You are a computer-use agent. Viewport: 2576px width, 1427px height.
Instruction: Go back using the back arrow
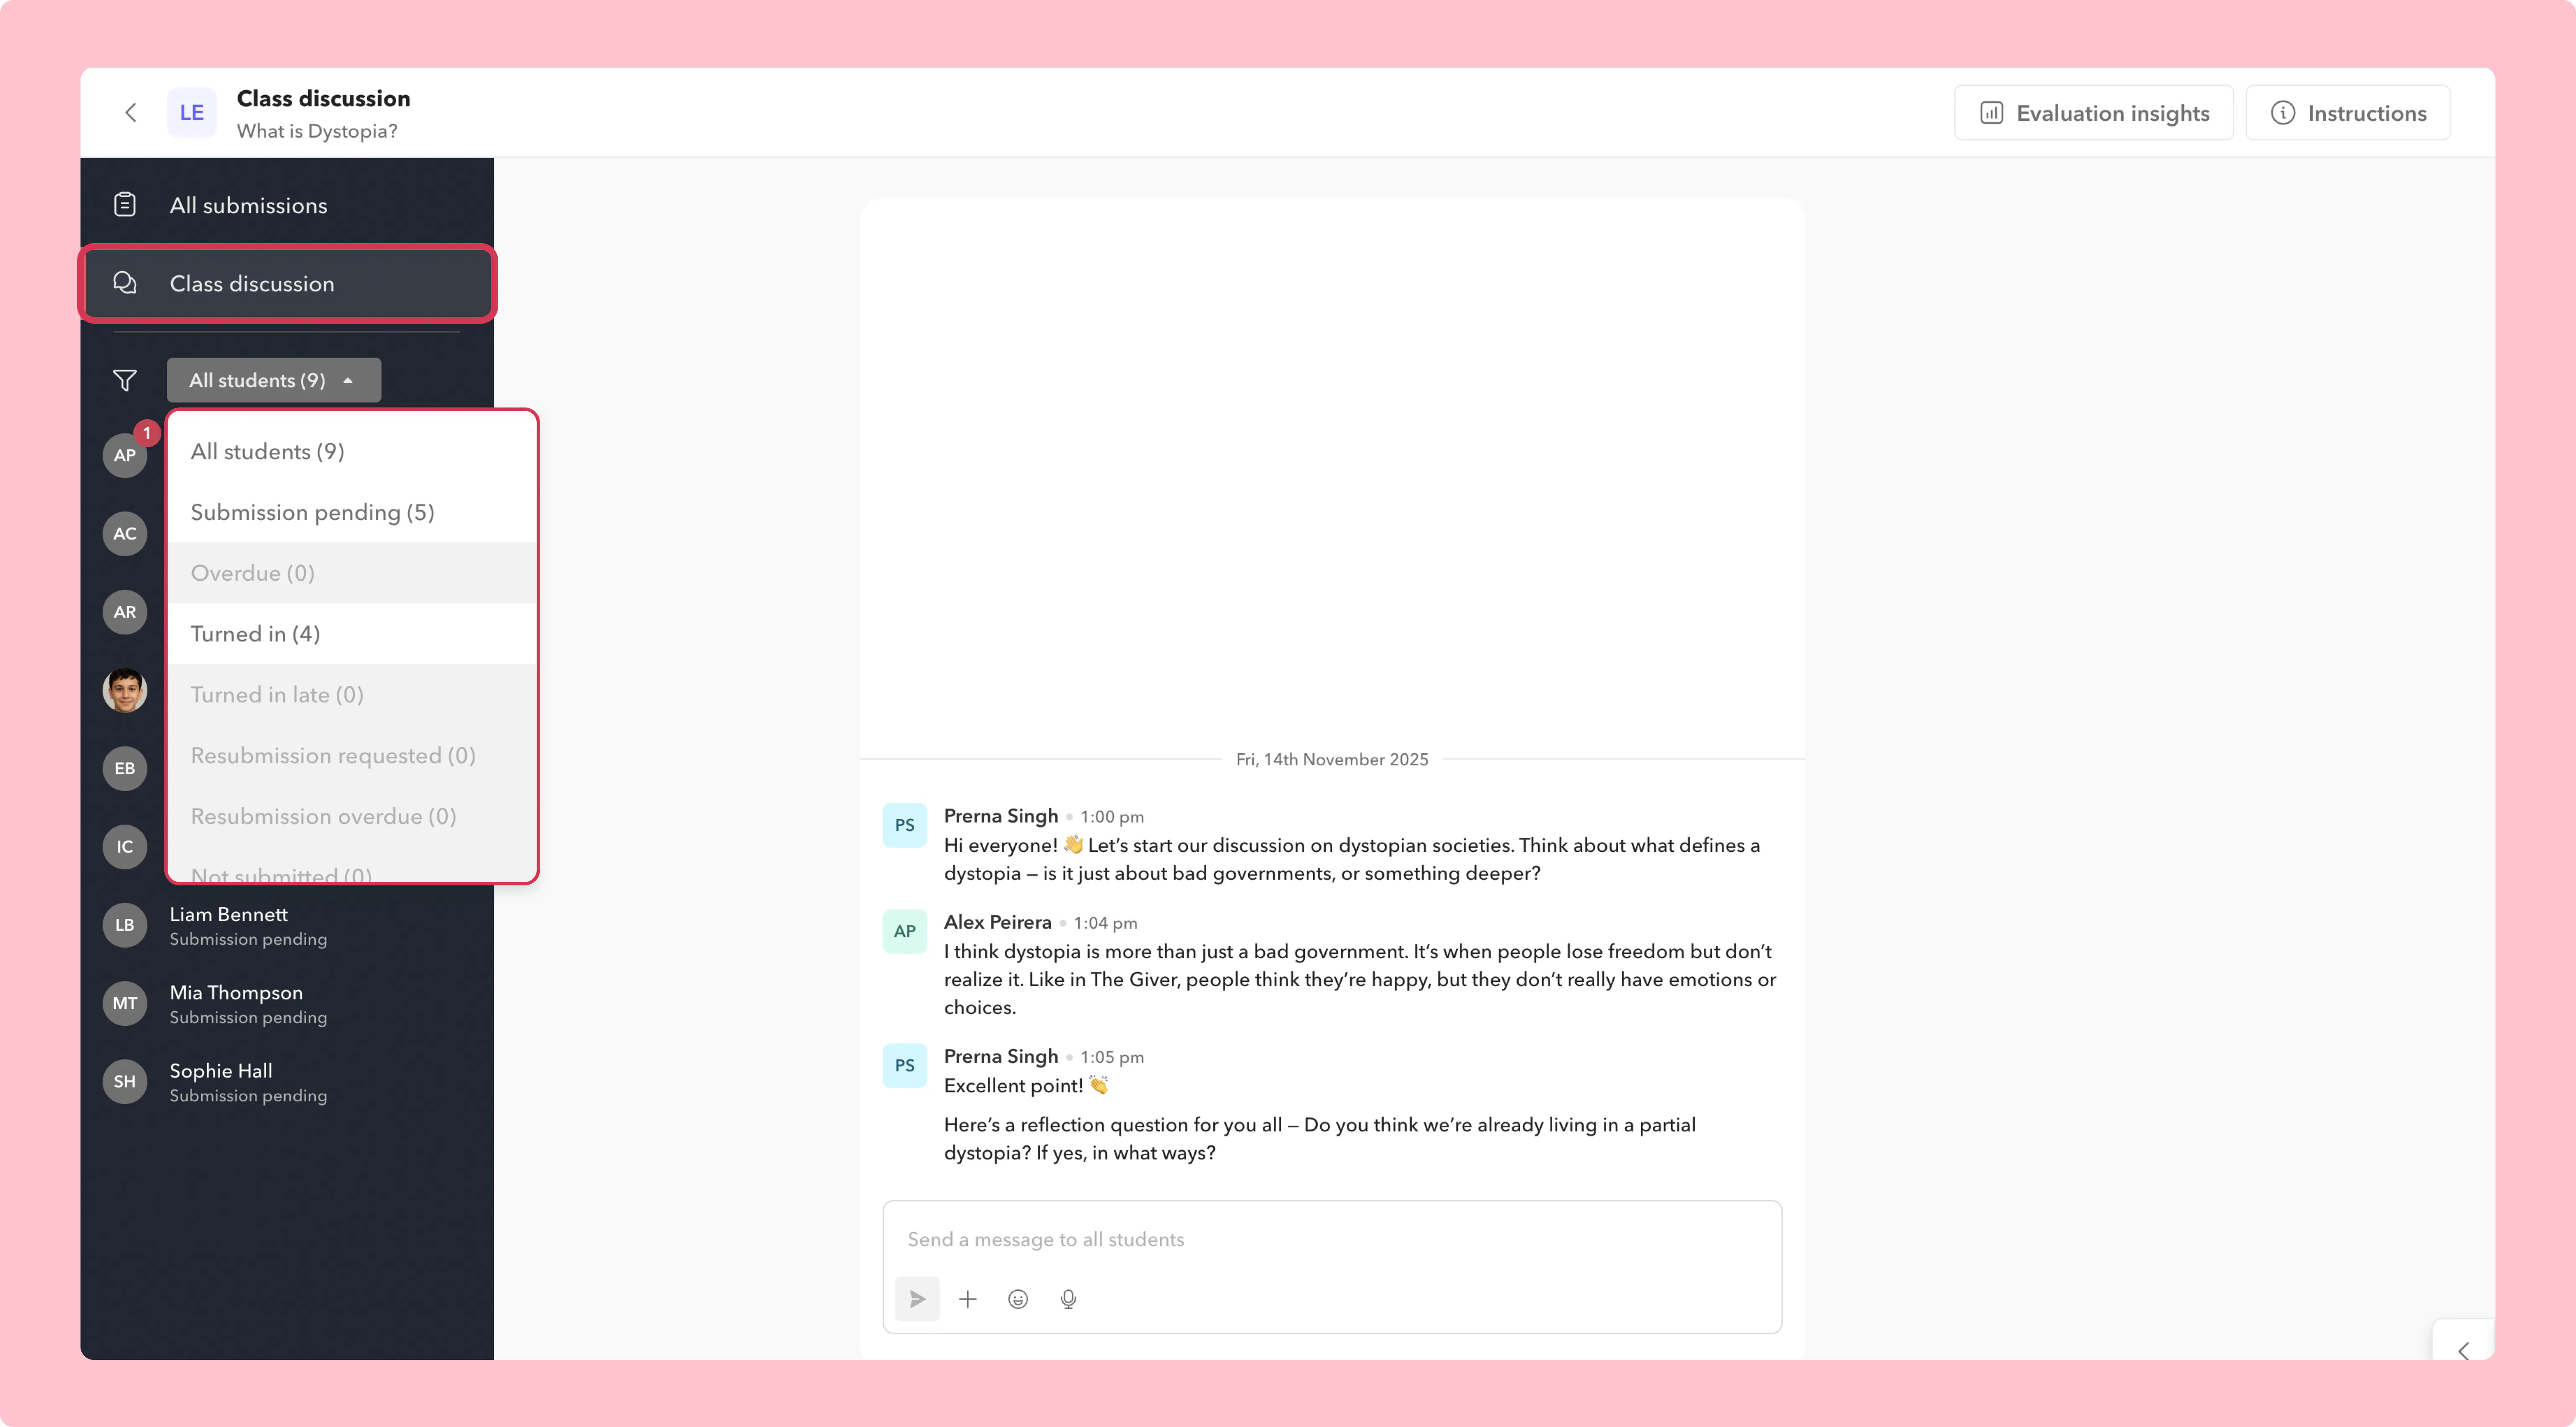(x=131, y=113)
